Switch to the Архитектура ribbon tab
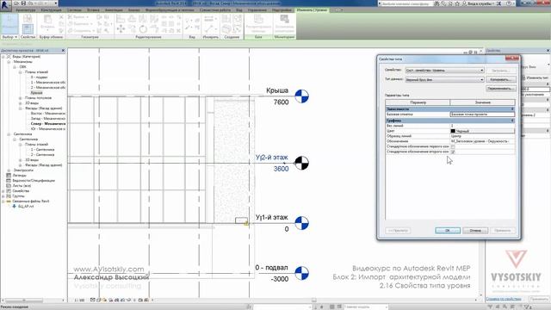 point(26,10)
